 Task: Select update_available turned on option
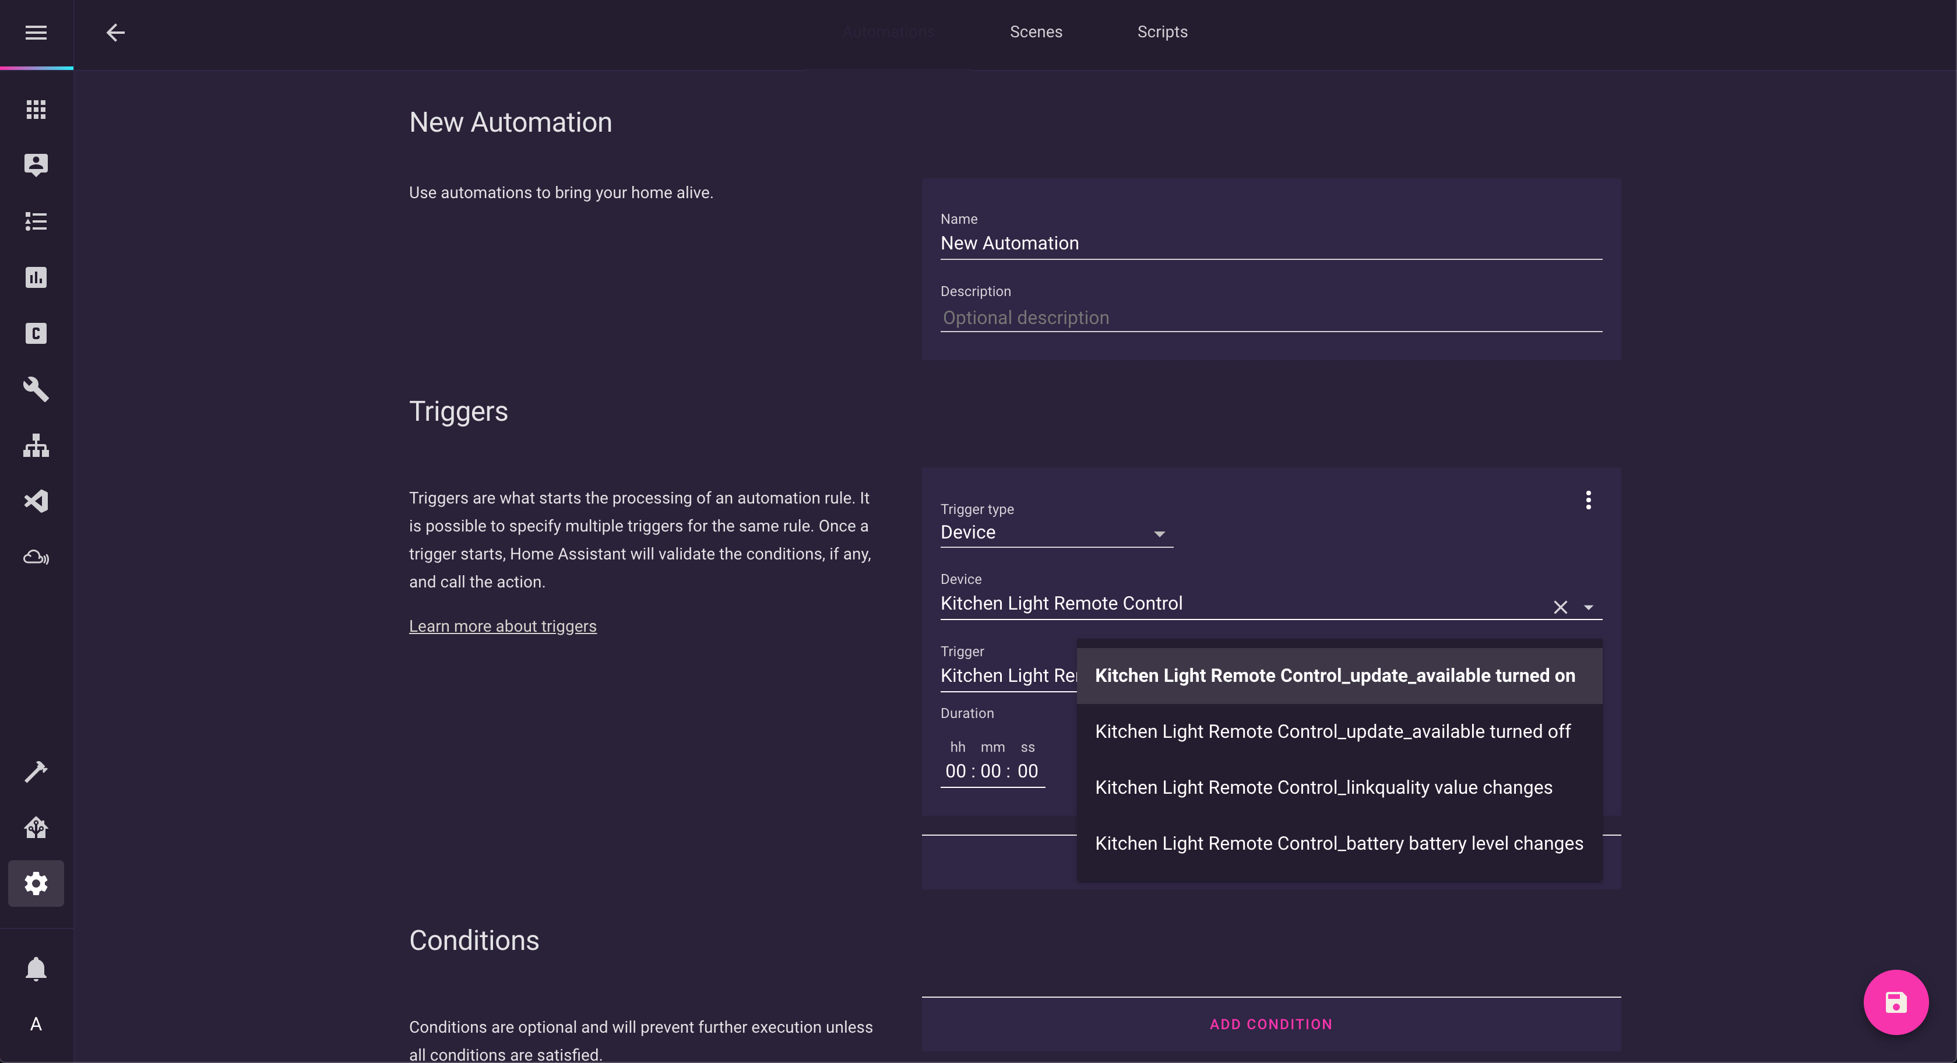1339,675
